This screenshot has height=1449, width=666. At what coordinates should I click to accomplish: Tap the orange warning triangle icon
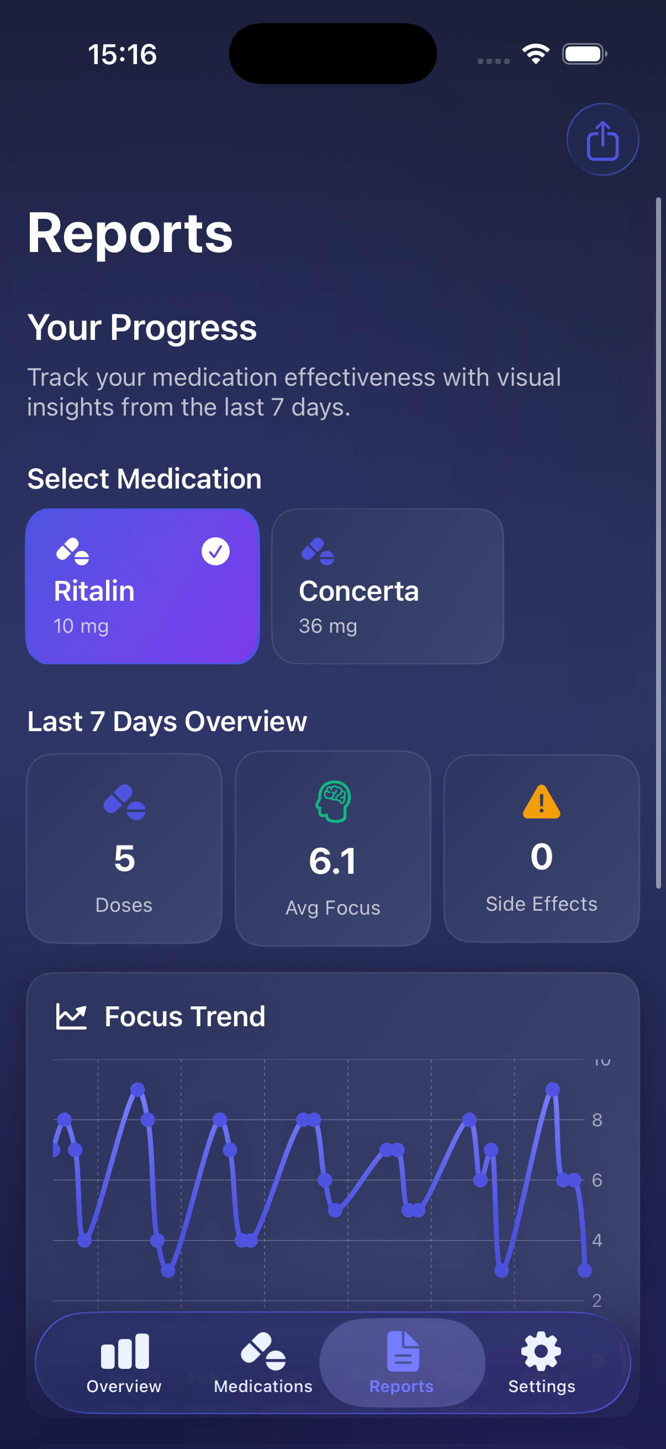coord(541,801)
